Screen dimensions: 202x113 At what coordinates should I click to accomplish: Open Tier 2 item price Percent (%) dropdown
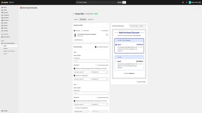[99, 104]
